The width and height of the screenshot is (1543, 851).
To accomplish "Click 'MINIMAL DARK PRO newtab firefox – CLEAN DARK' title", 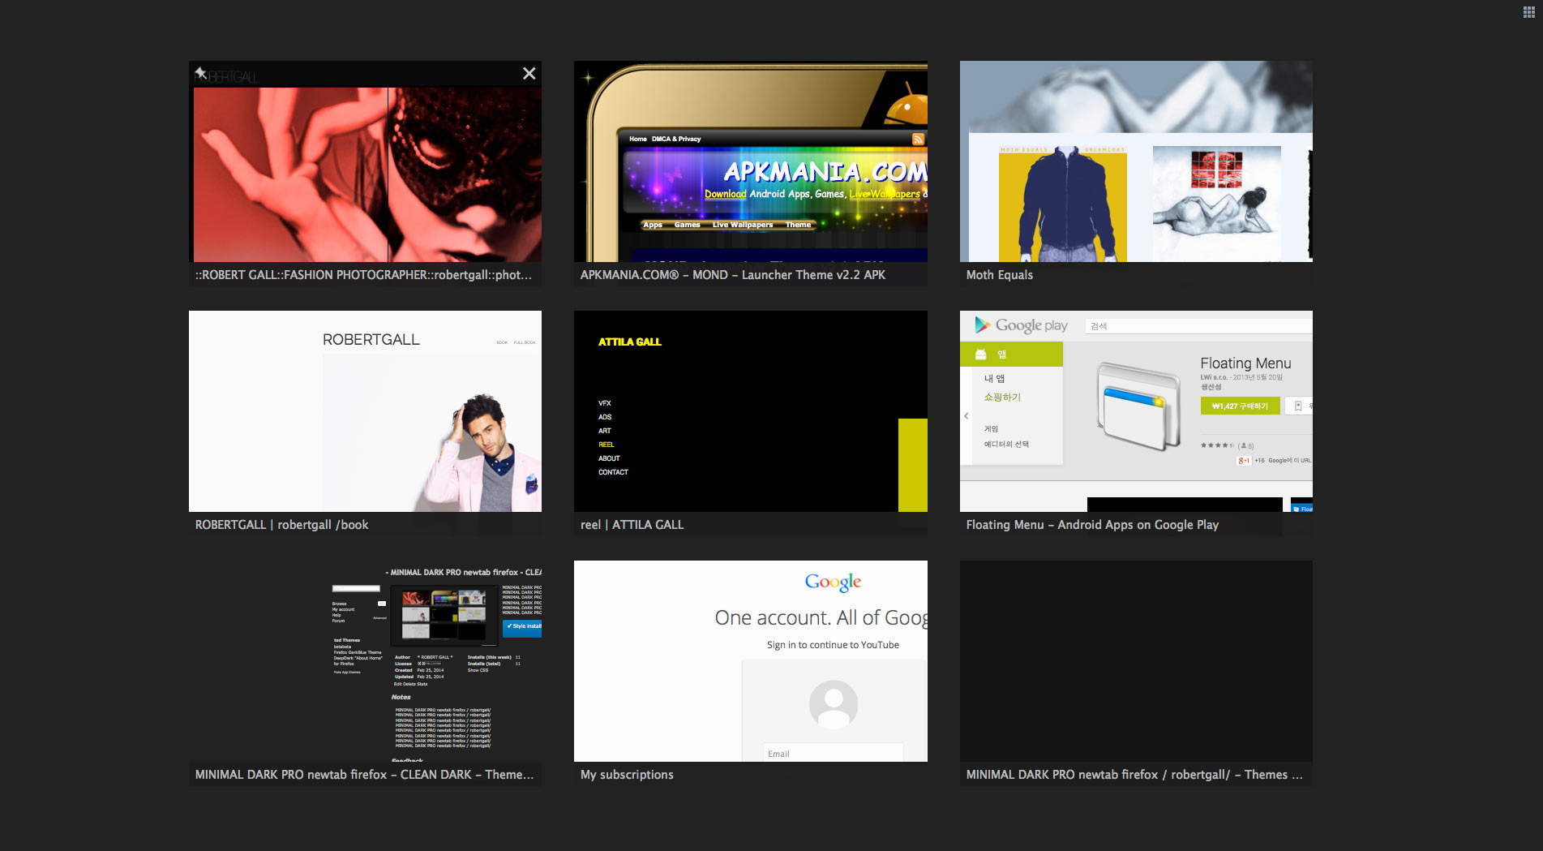I will click(x=364, y=775).
